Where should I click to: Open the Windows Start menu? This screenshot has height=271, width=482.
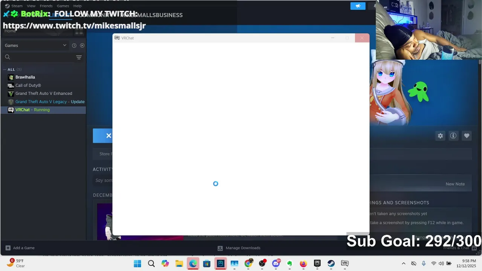(x=137, y=263)
